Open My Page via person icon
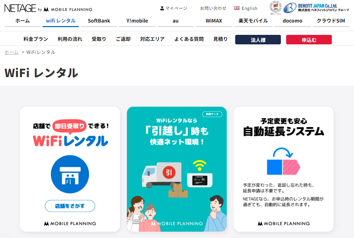Image resolution: width=354 pixels, height=238 pixels. click(162, 8)
